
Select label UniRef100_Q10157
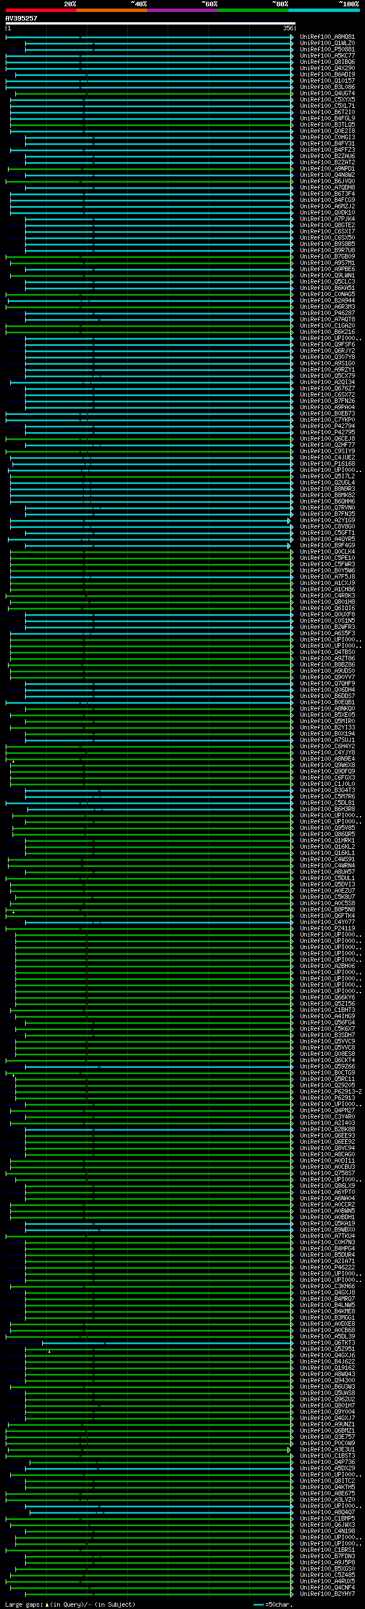pos(327,80)
